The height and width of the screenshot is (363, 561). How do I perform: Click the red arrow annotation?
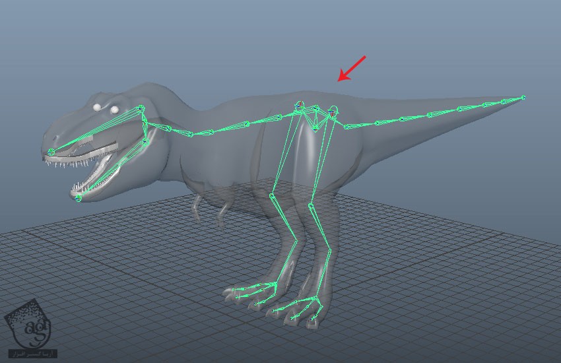(x=351, y=69)
